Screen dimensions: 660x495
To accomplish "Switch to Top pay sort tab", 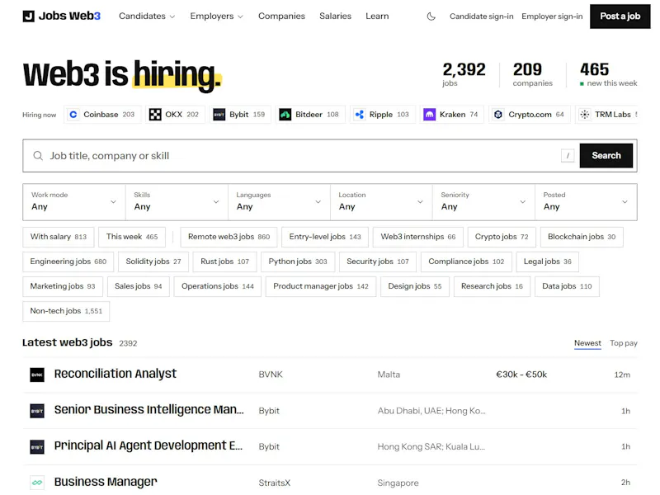I will [x=624, y=343].
